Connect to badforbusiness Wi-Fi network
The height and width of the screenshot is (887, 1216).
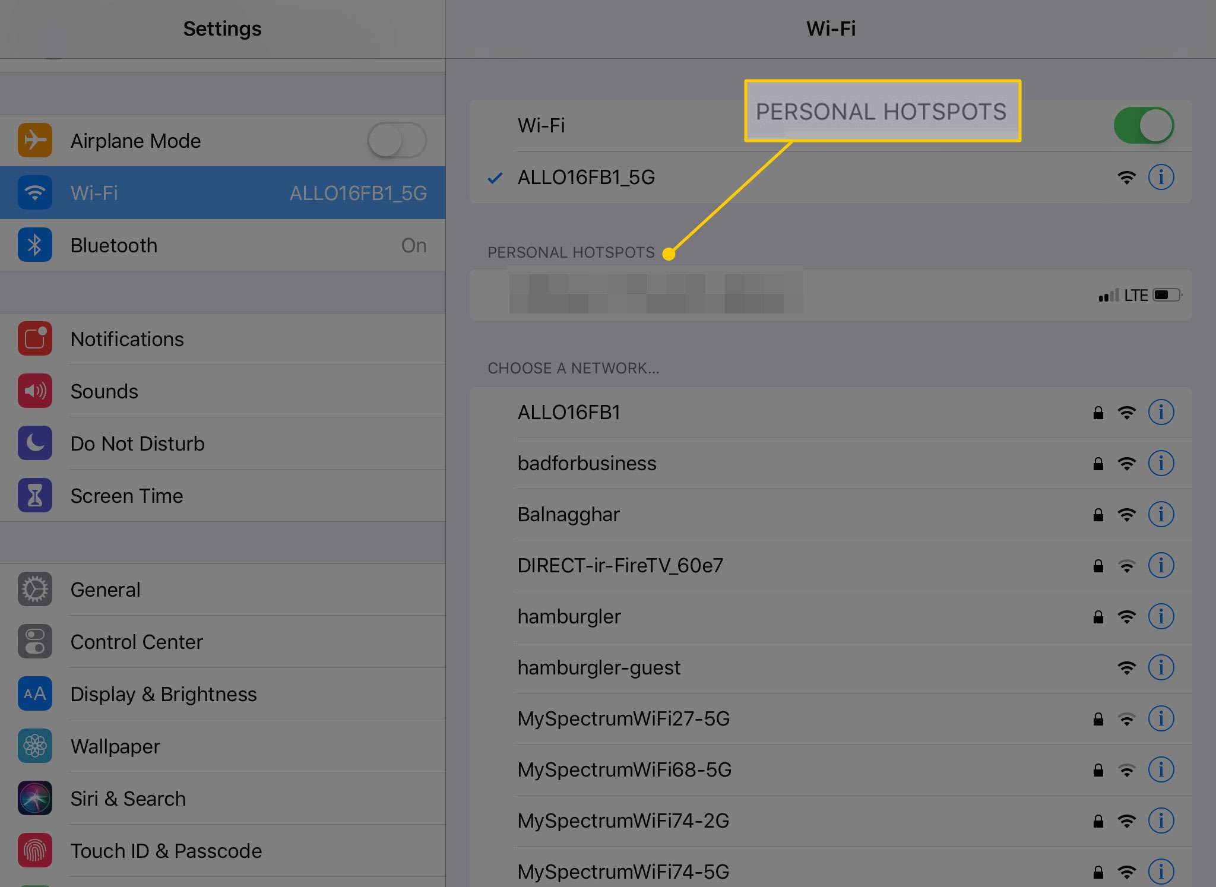(x=587, y=463)
